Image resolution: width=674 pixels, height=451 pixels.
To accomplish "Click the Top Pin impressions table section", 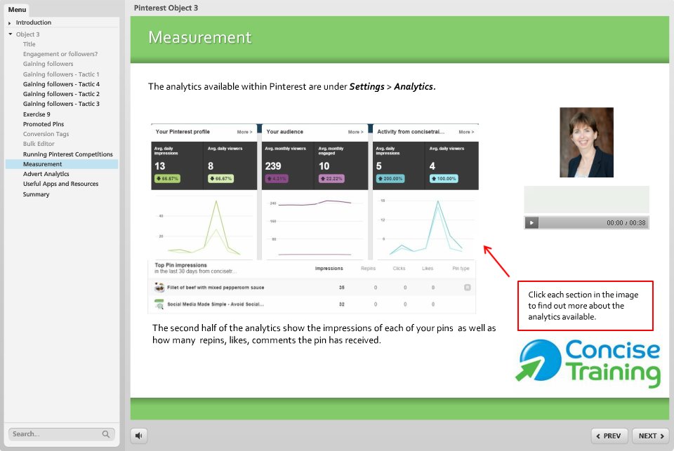I will point(312,287).
